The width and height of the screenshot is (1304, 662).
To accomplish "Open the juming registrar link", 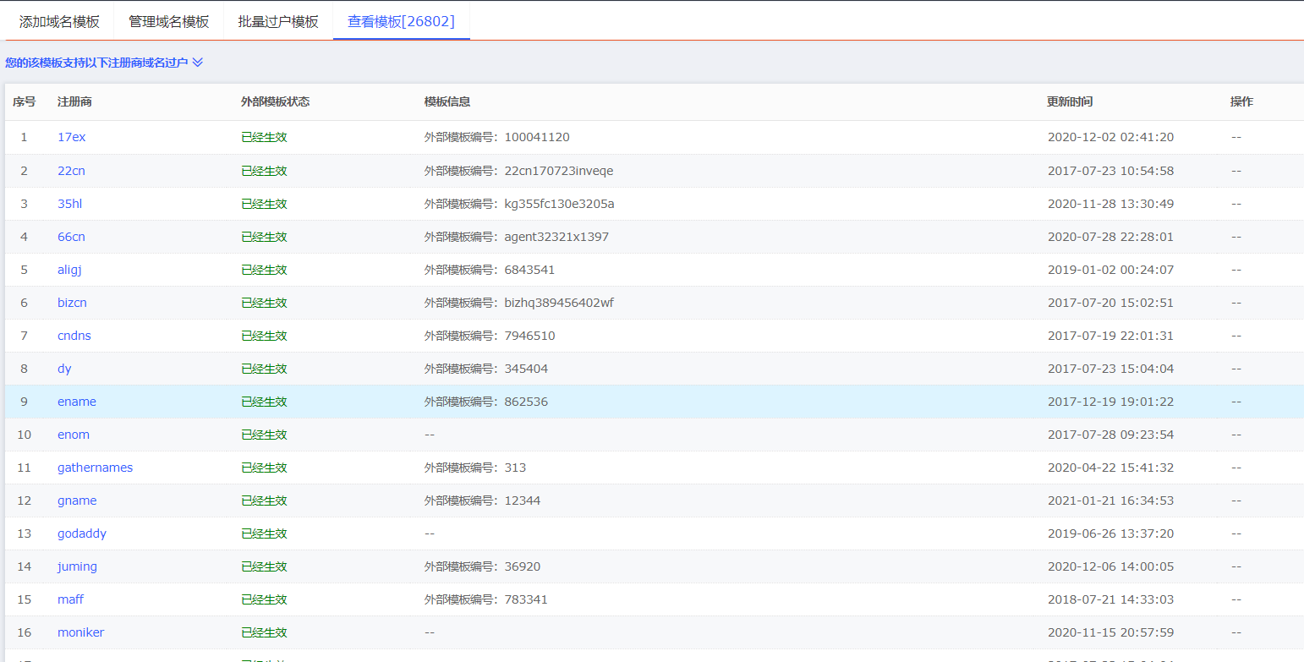I will click(x=77, y=566).
